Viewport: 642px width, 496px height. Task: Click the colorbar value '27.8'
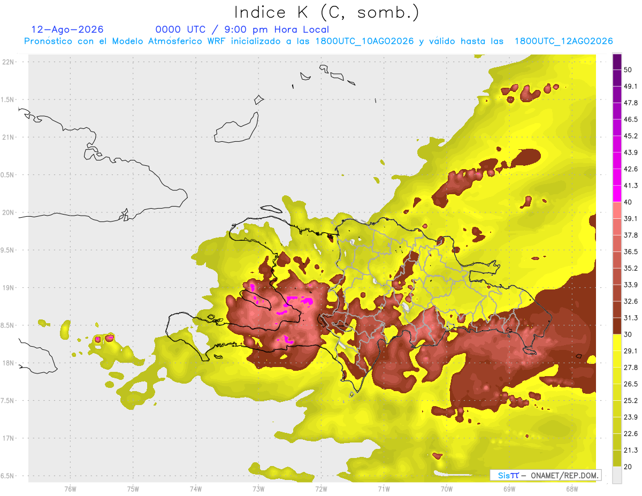pos(630,368)
